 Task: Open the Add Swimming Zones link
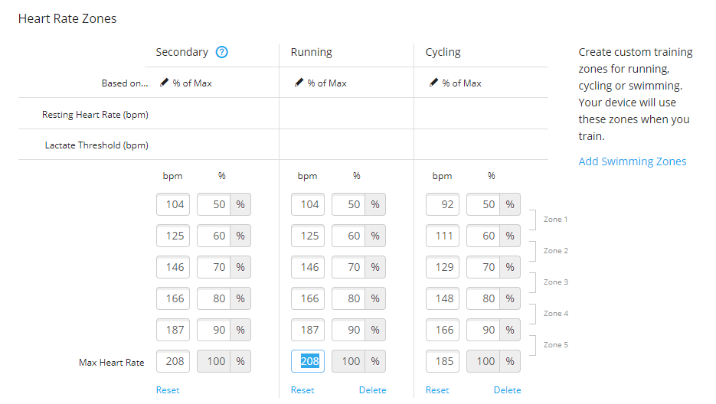click(x=632, y=161)
